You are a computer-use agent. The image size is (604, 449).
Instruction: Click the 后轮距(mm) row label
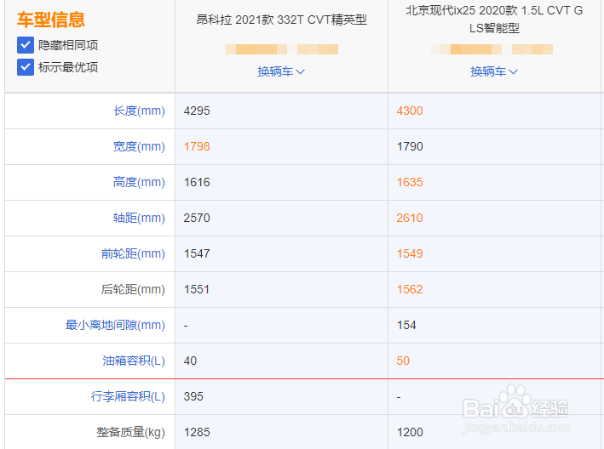(133, 289)
